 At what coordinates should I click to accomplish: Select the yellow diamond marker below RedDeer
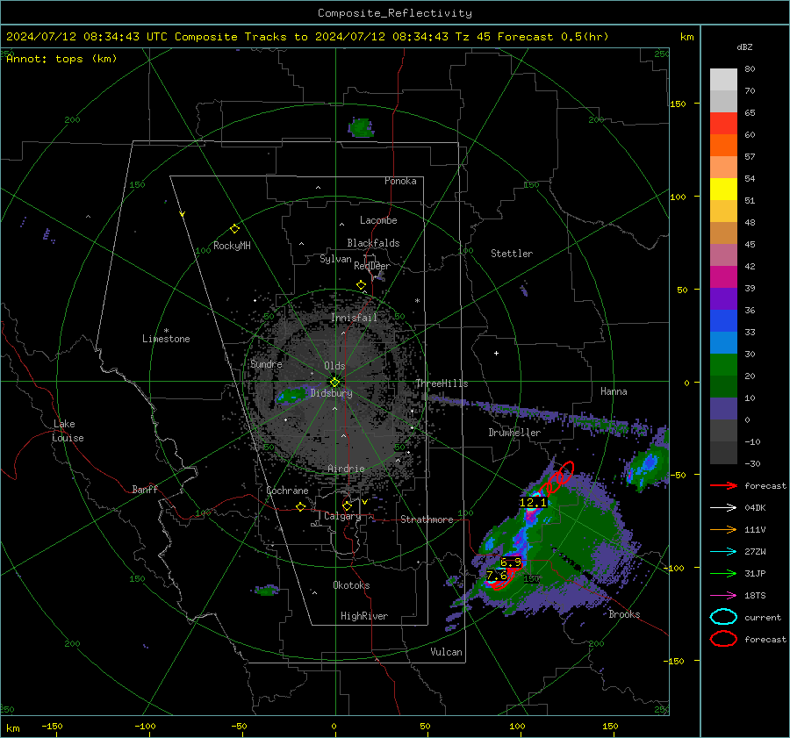361,285
